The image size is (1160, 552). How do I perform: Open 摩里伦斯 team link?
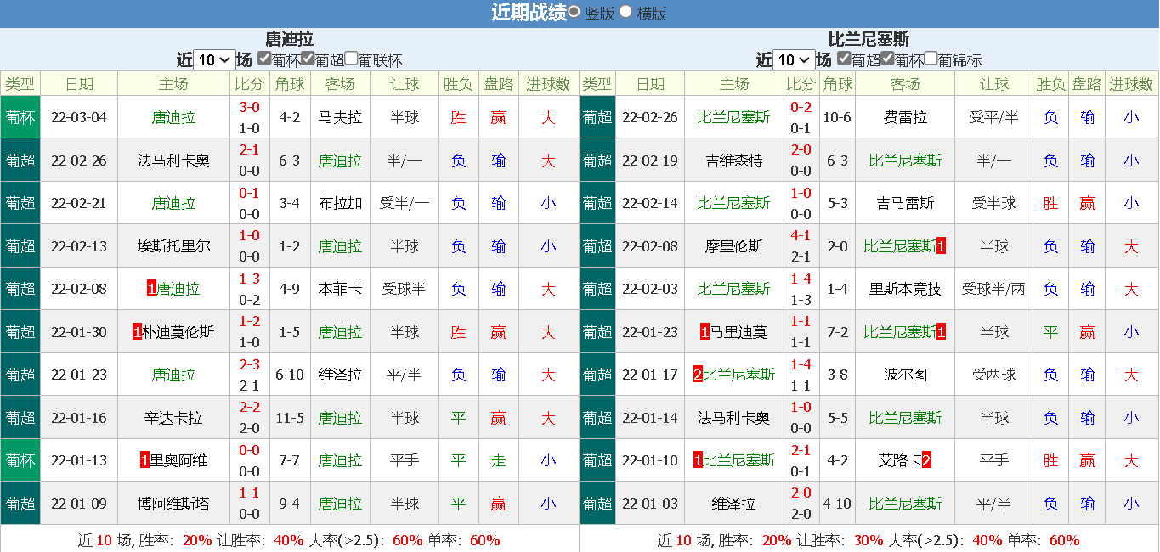(x=734, y=246)
